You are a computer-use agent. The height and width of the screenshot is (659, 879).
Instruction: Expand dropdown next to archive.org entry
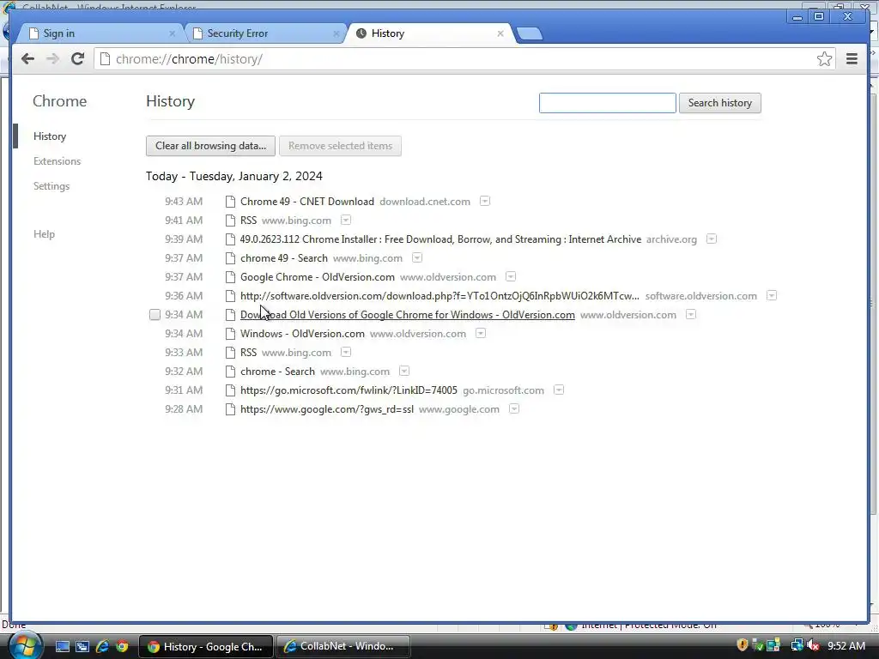point(712,239)
